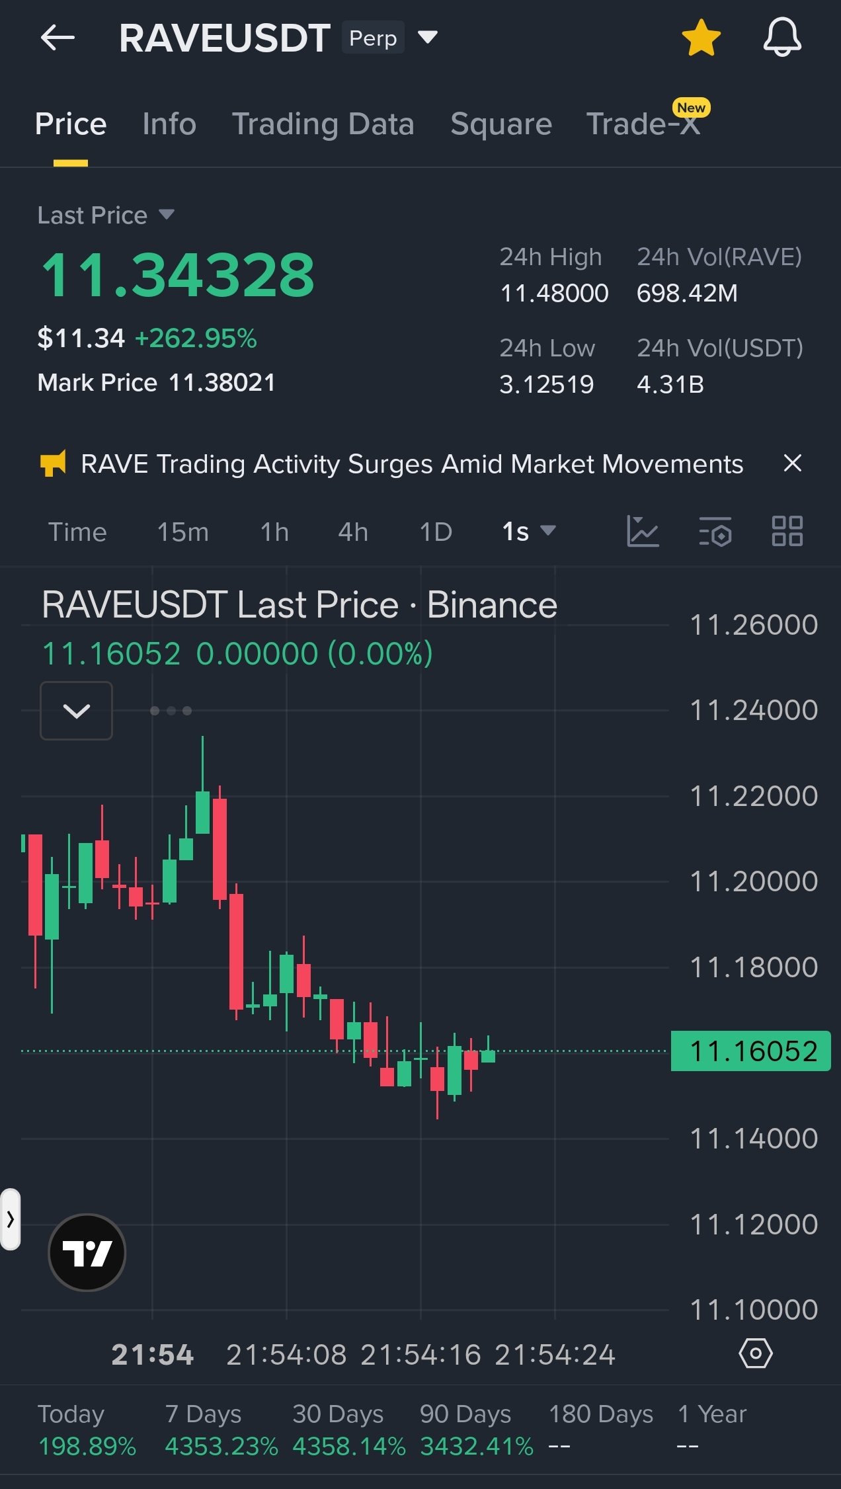Select the Time chart mode

click(x=77, y=532)
